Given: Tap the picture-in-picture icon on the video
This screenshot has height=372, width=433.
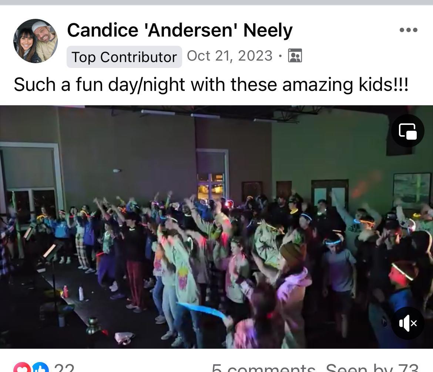Looking at the screenshot, I should point(407,131).
